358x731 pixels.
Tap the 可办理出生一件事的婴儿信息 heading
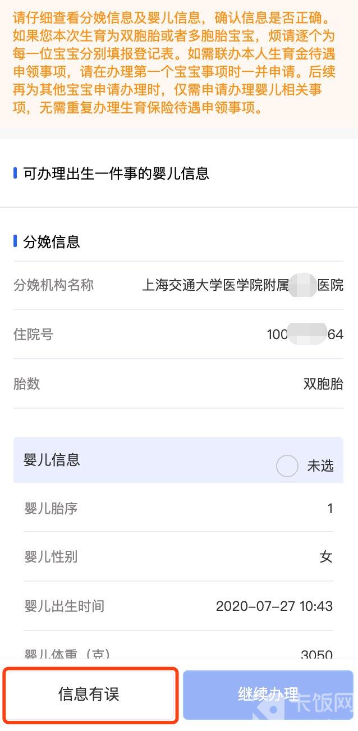[116, 173]
